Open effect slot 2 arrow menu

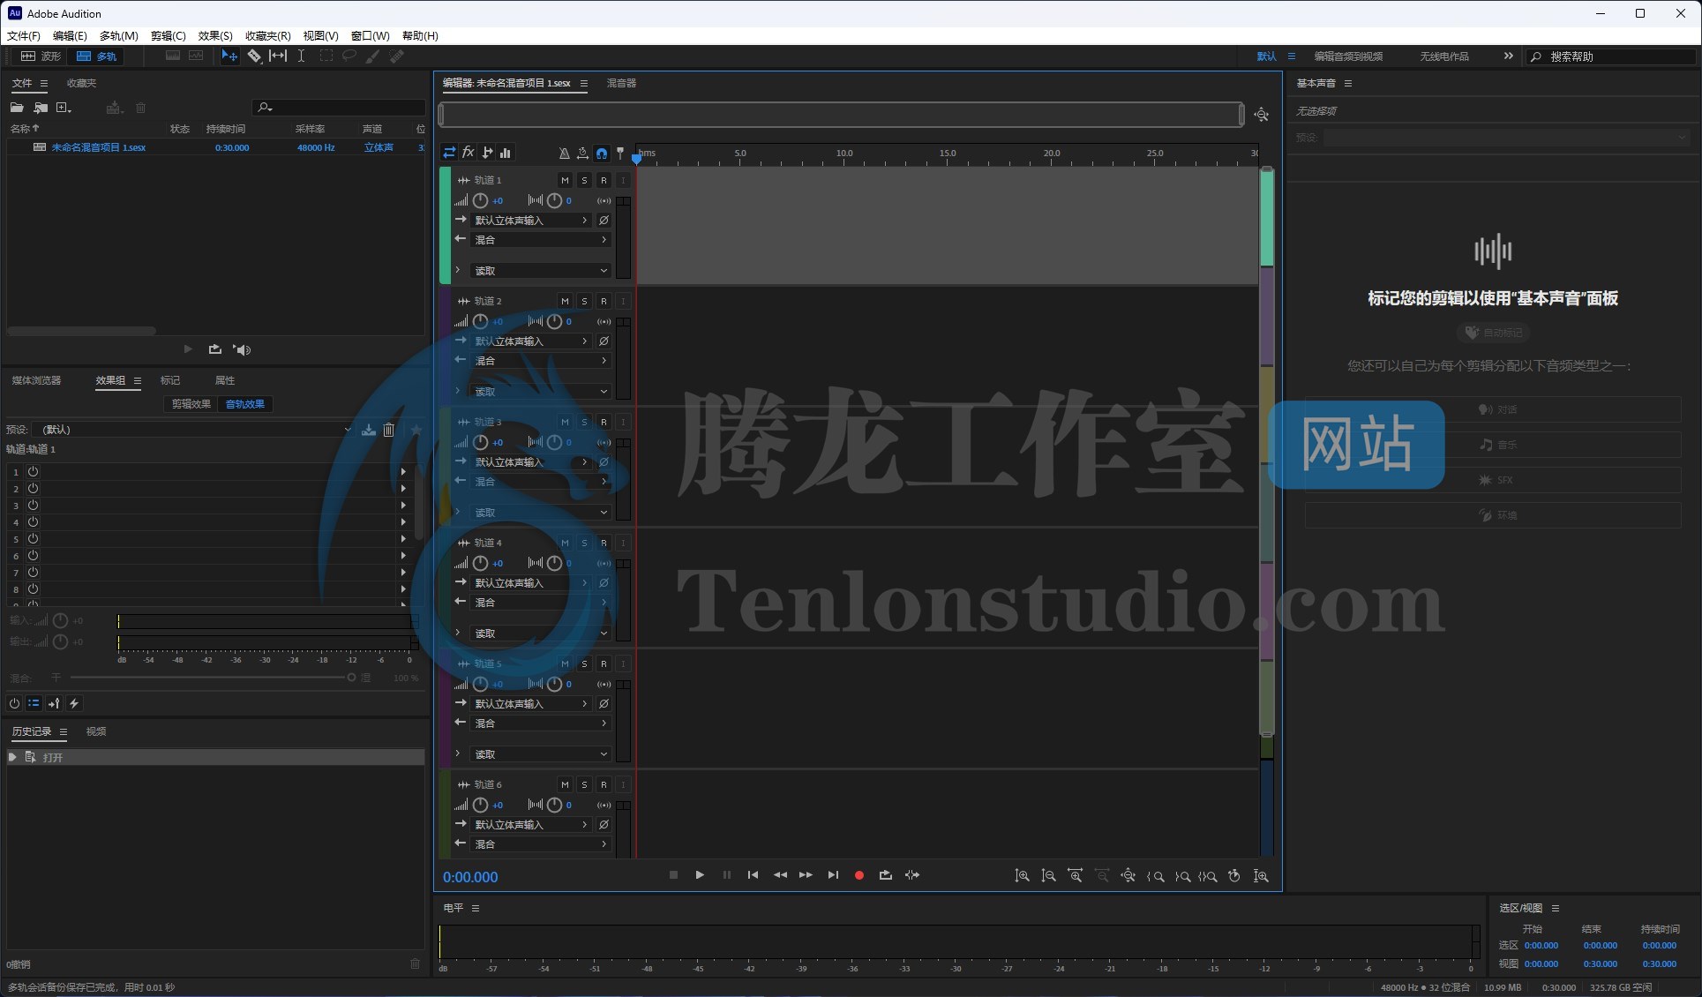(x=403, y=488)
